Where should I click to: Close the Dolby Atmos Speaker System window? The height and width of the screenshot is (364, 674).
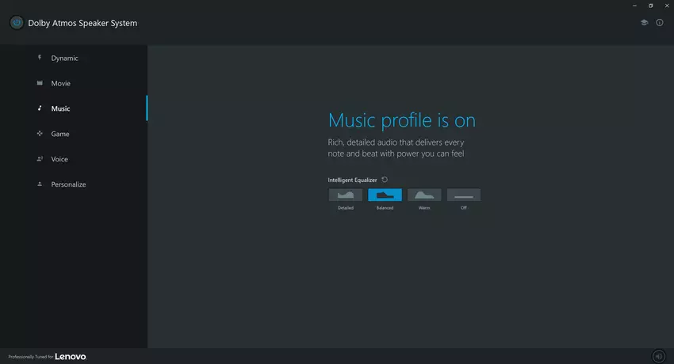pyautogui.click(x=666, y=6)
